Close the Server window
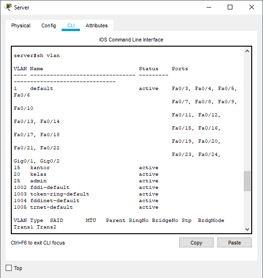Screen dimensions: 263x278 click(252, 7)
